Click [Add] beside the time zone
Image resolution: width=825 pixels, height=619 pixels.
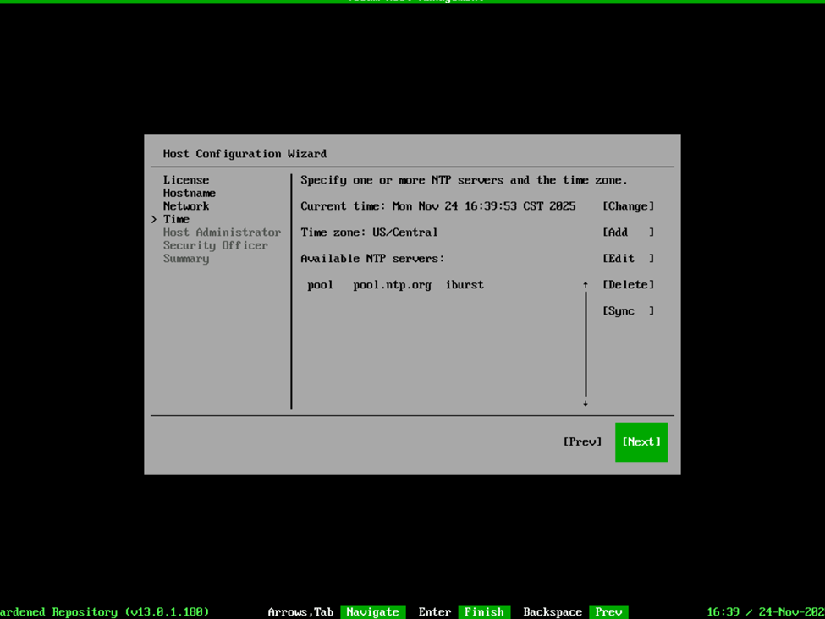(628, 233)
